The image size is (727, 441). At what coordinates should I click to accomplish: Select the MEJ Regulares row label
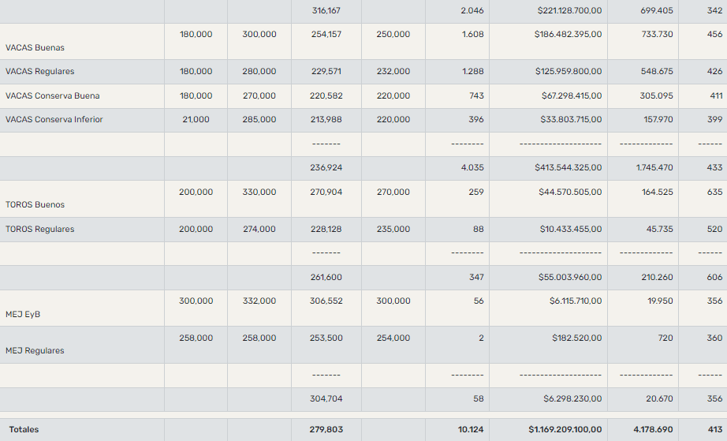tap(35, 350)
